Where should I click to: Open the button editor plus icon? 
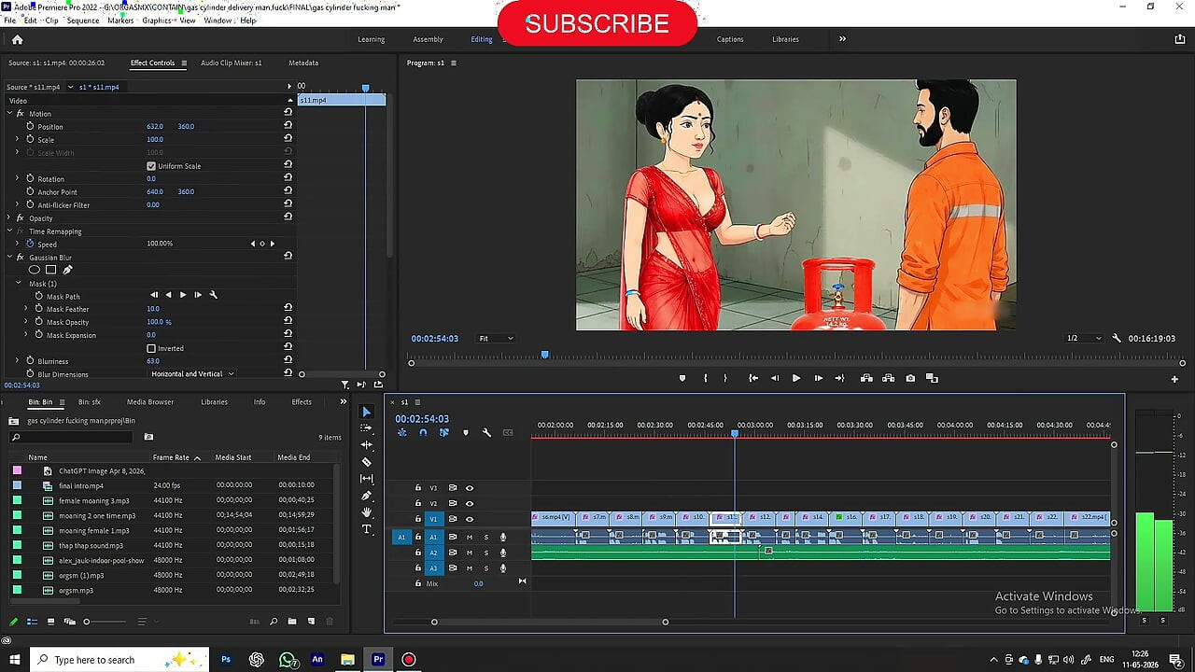point(1174,379)
